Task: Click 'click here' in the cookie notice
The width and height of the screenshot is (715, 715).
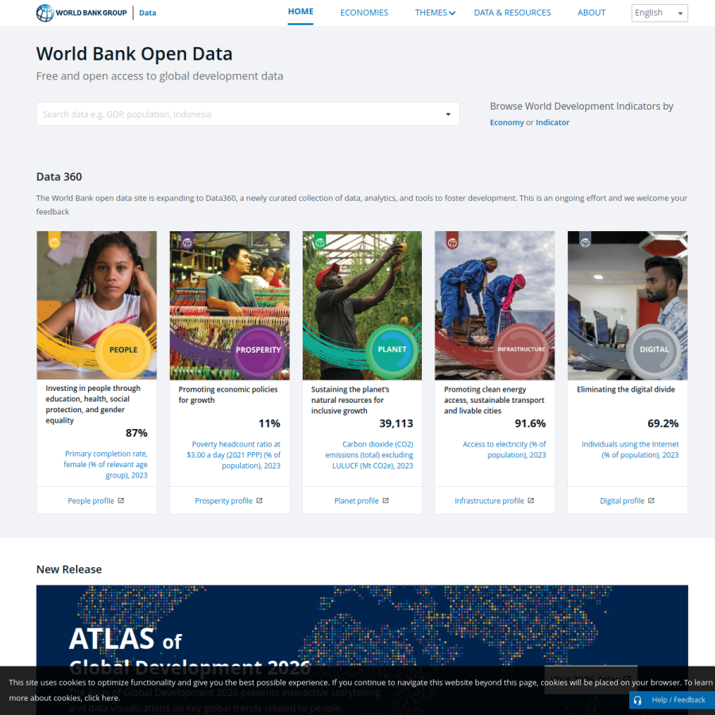Action: (102, 698)
